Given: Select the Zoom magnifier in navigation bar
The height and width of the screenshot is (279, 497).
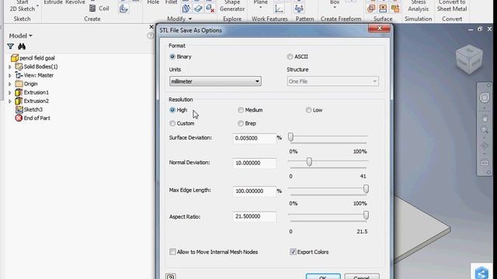Looking at the screenshot, I should point(485,129).
